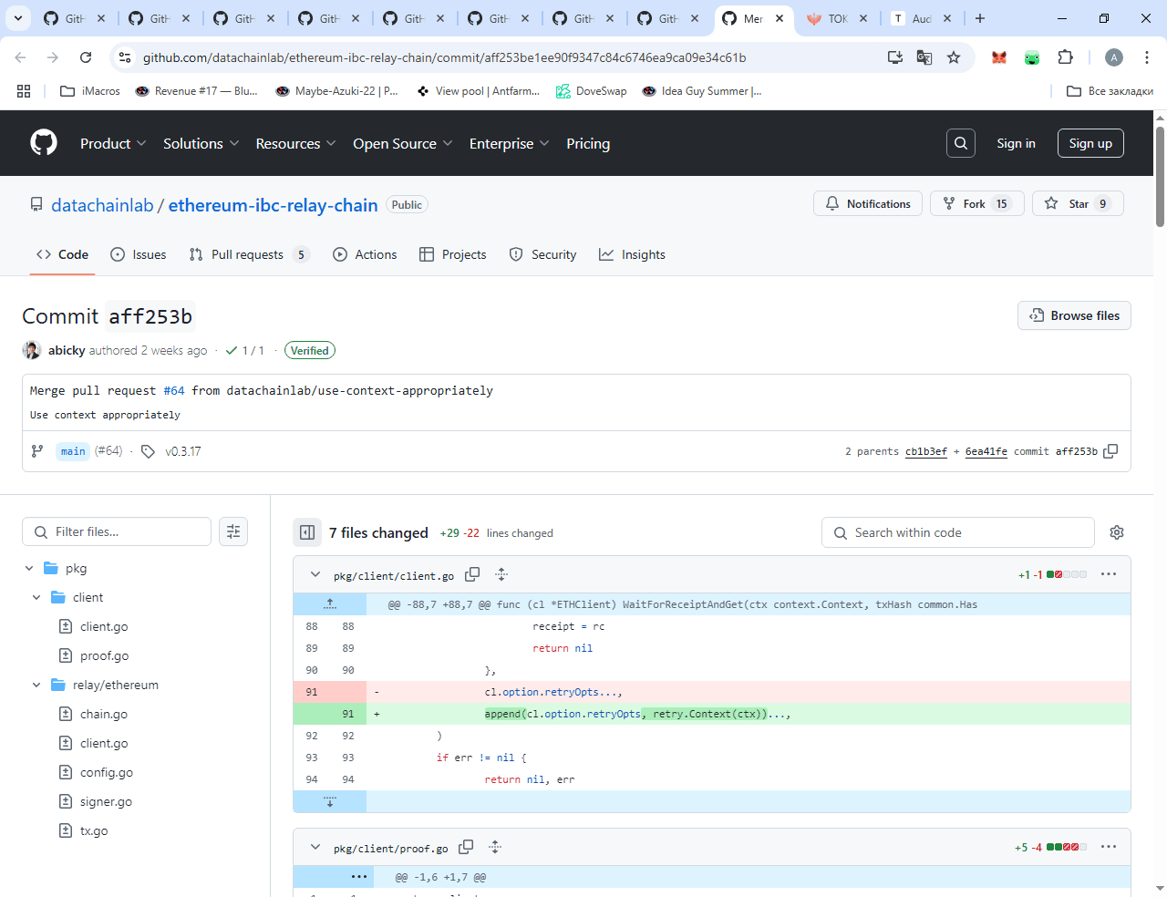Viewport: 1167px width, 897px height.
Task: Open diff view settings gear
Action: point(1117,532)
